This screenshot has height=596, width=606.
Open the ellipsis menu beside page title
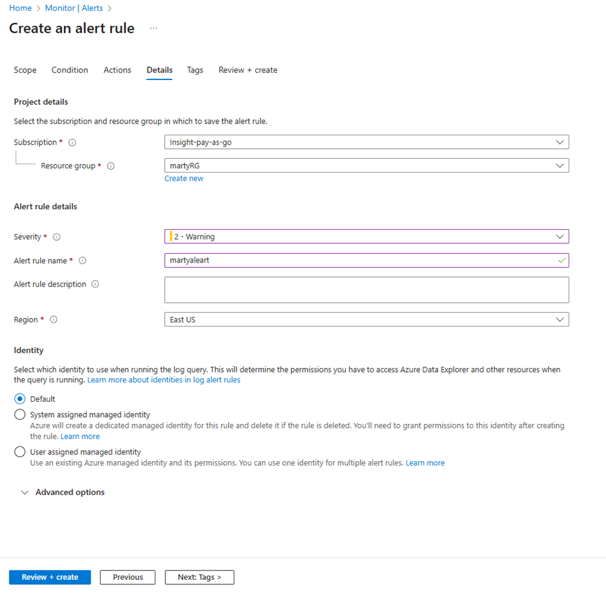coord(154,29)
